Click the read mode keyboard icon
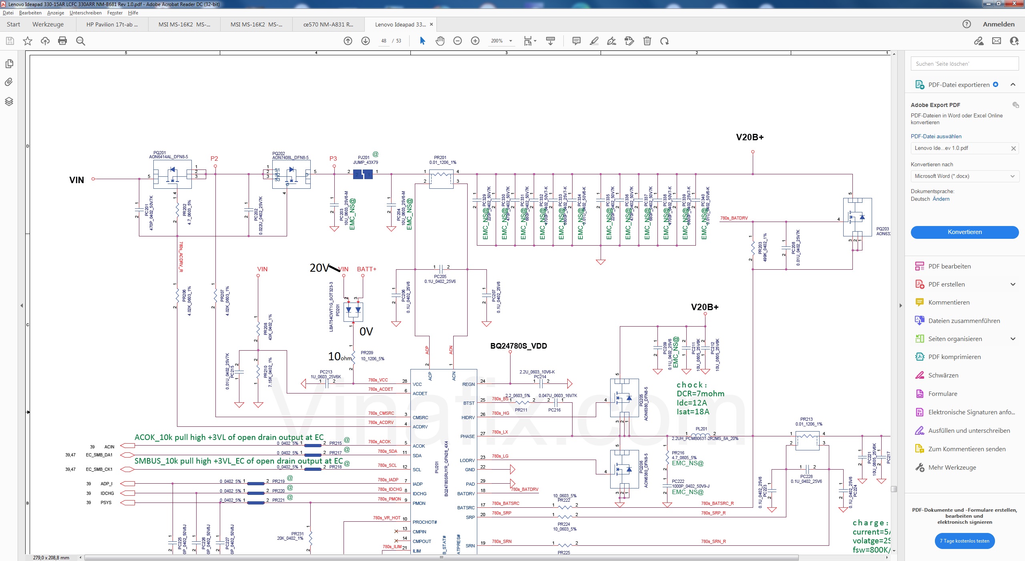Viewport: 1025px width, 561px height. click(x=551, y=41)
